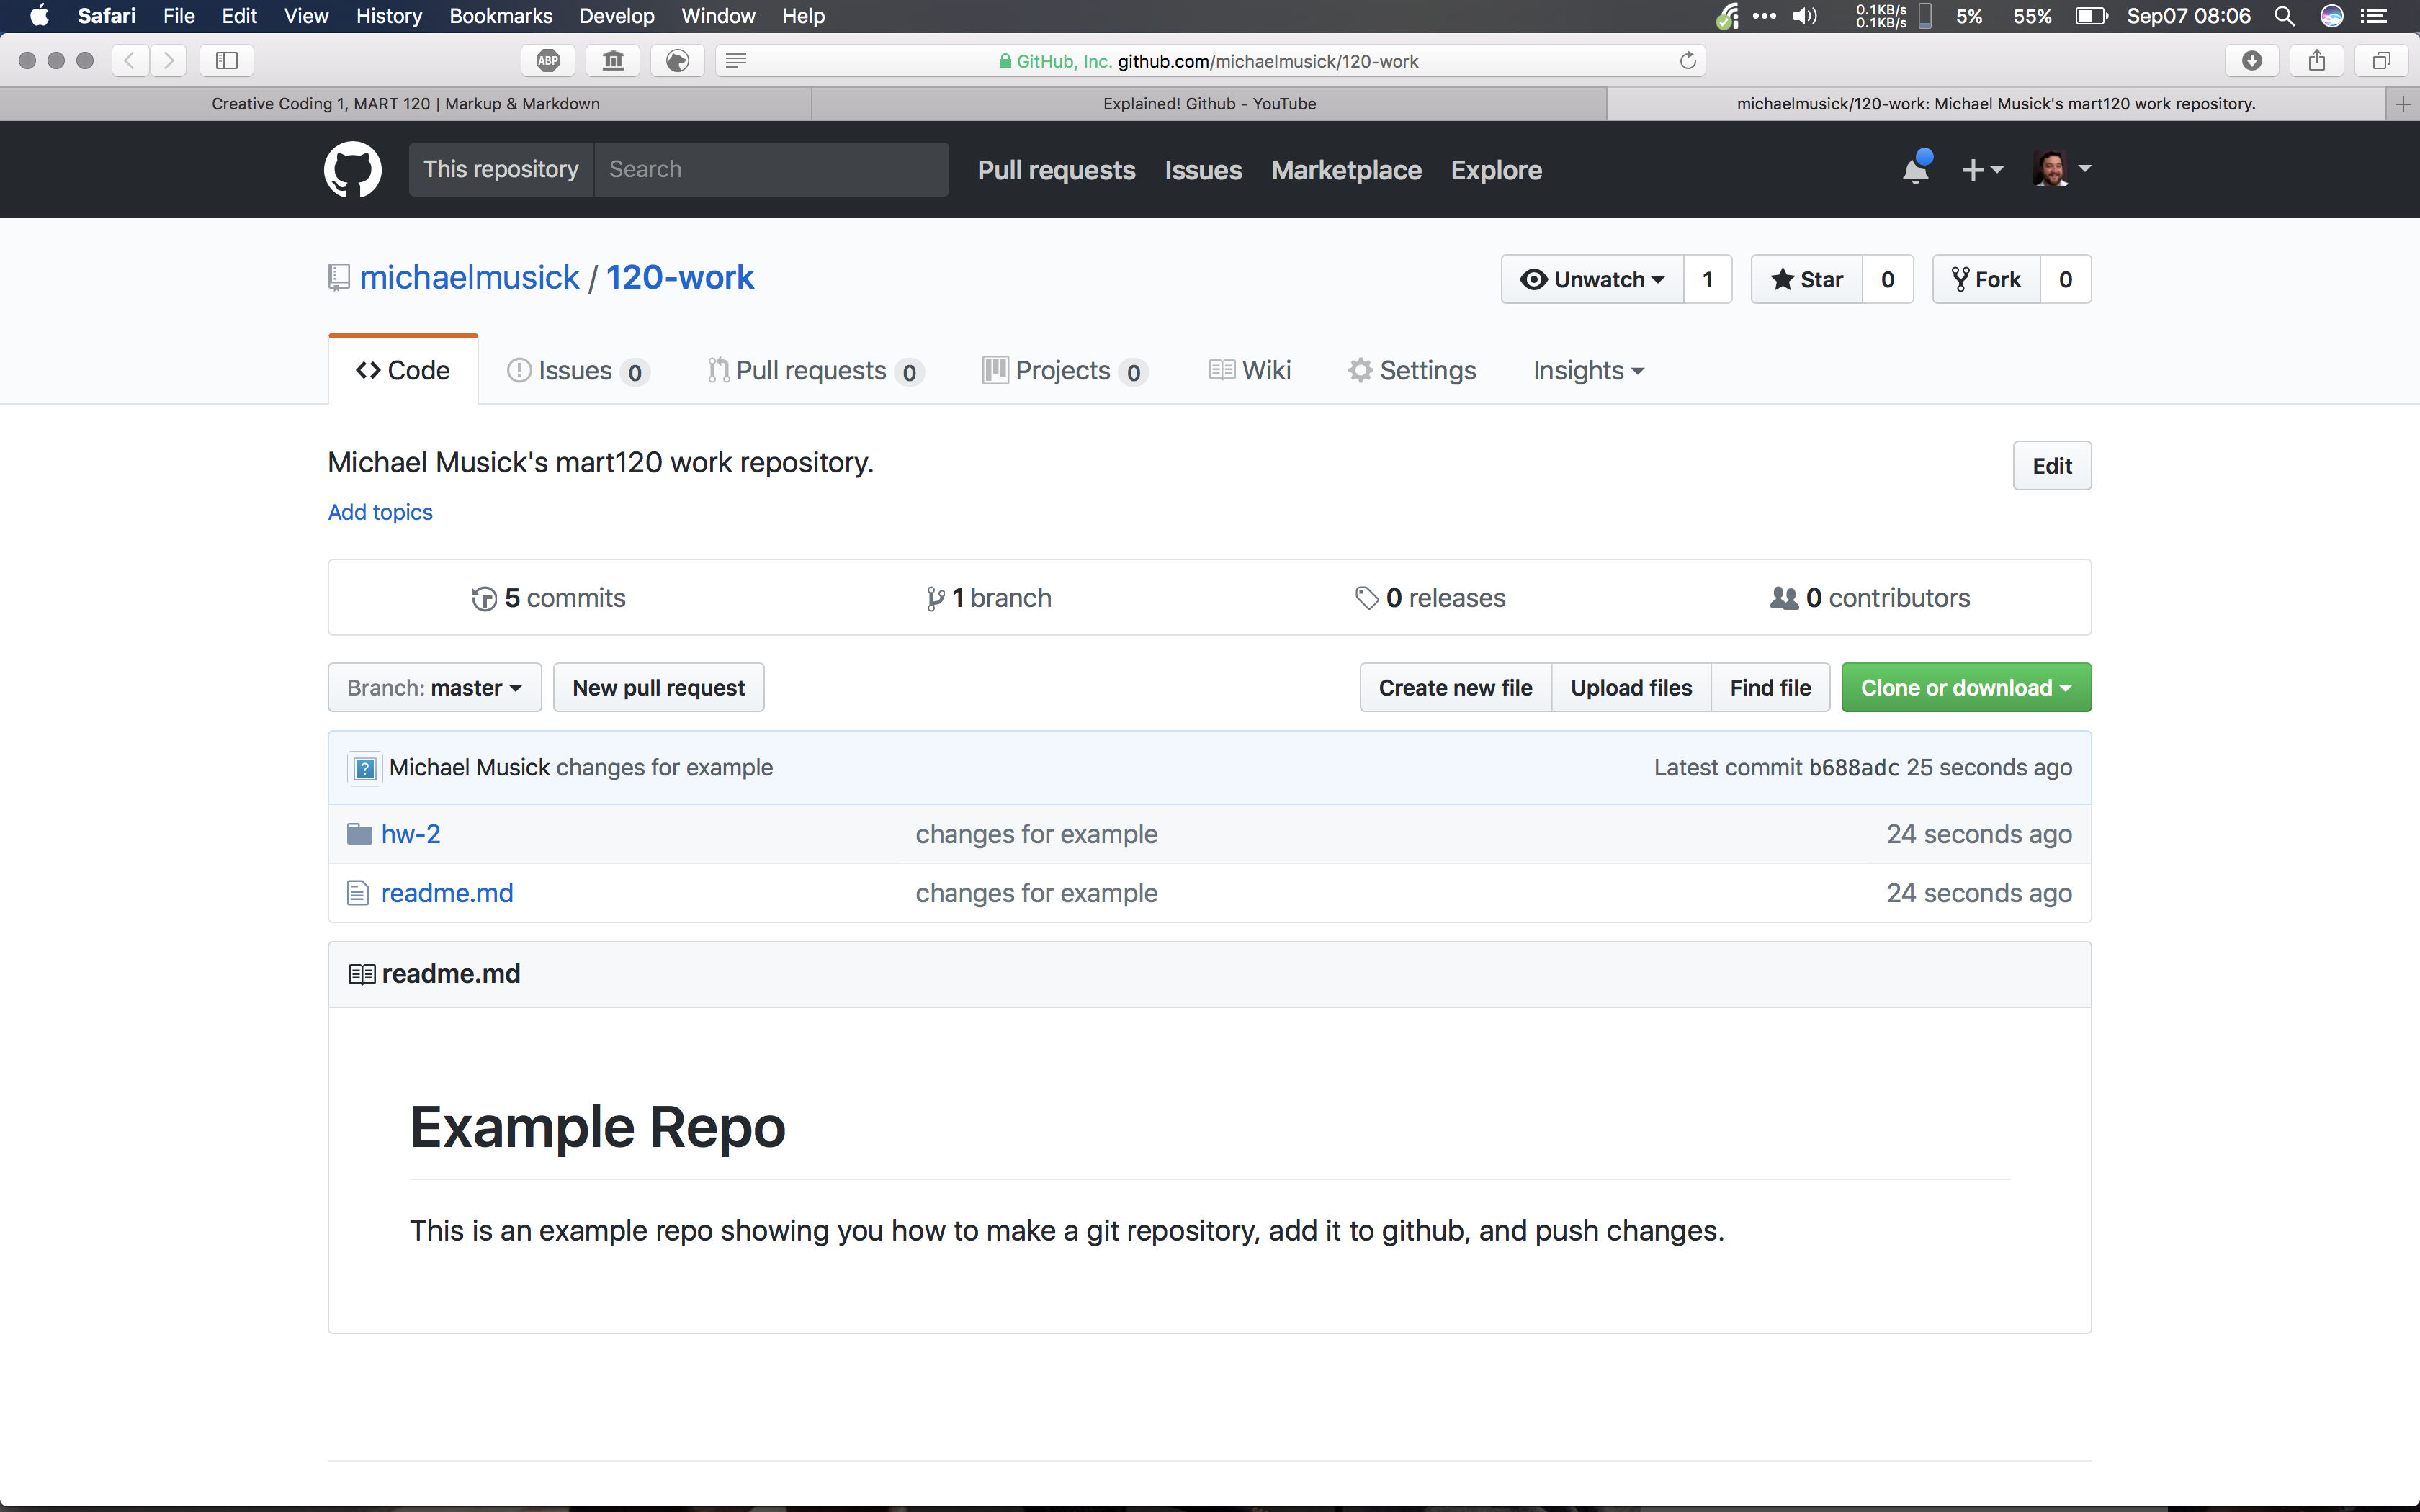Click the volume icon in menu bar
The image size is (2420, 1512).
point(1805,16)
